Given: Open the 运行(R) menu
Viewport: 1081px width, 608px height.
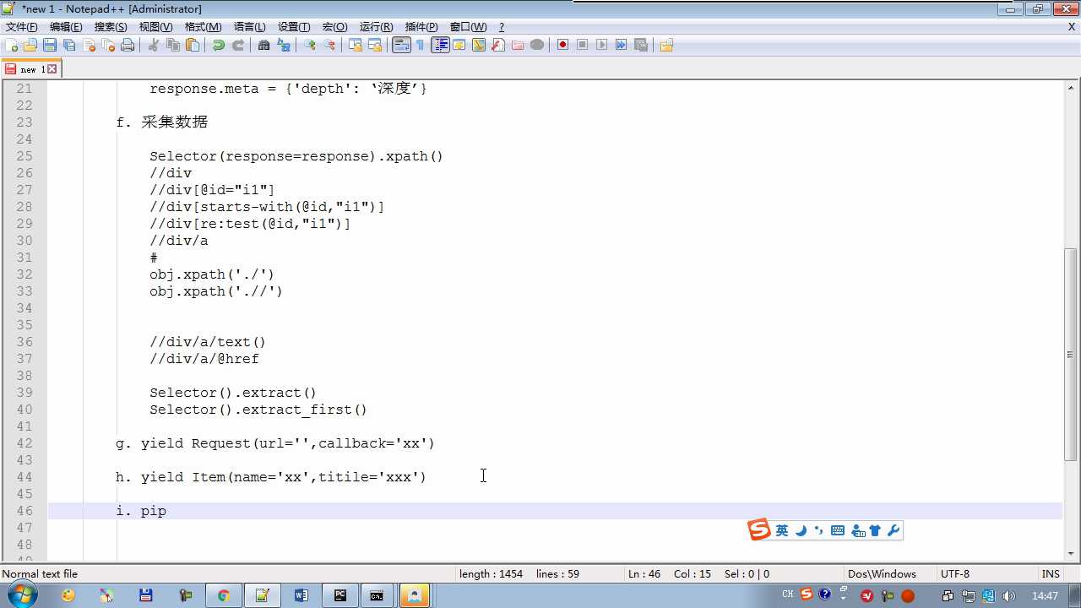Looking at the screenshot, I should (x=376, y=27).
